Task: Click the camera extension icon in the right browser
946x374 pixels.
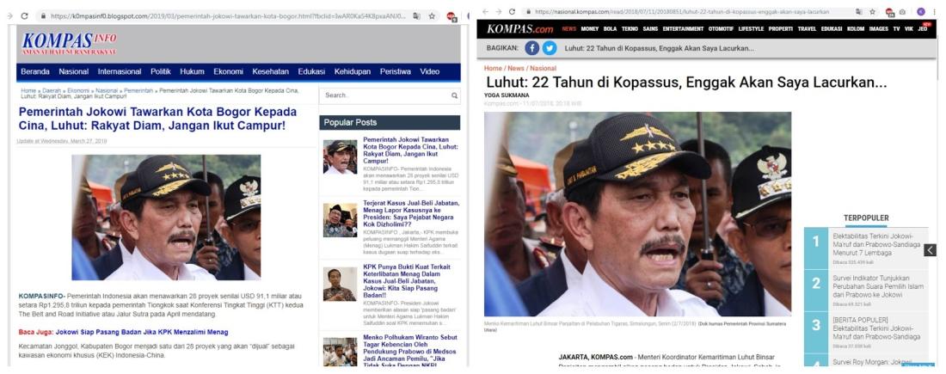Action: 902,11
